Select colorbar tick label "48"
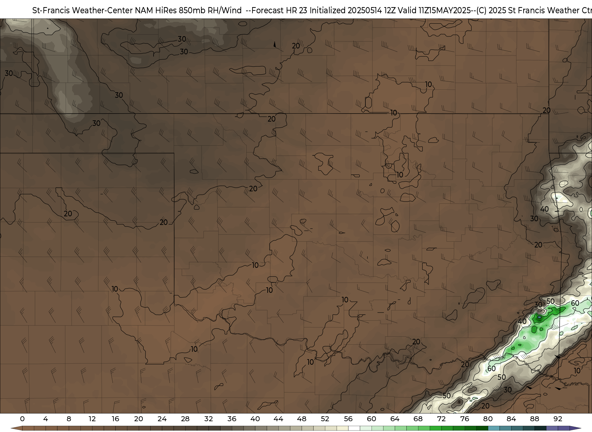 pos(302,419)
